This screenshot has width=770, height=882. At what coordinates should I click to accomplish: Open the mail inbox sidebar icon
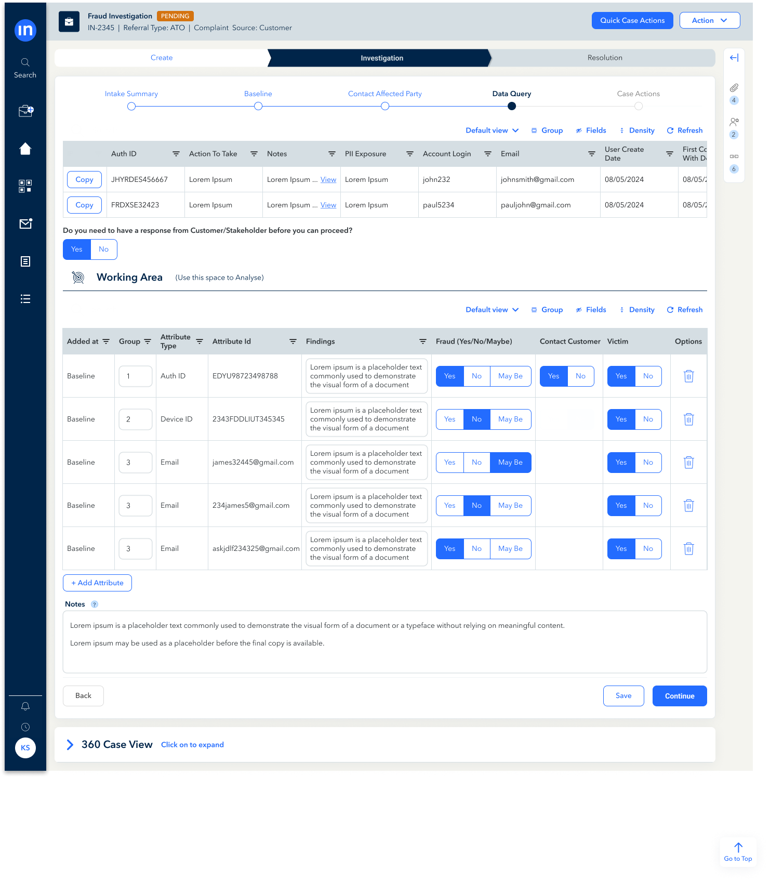click(x=25, y=224)
